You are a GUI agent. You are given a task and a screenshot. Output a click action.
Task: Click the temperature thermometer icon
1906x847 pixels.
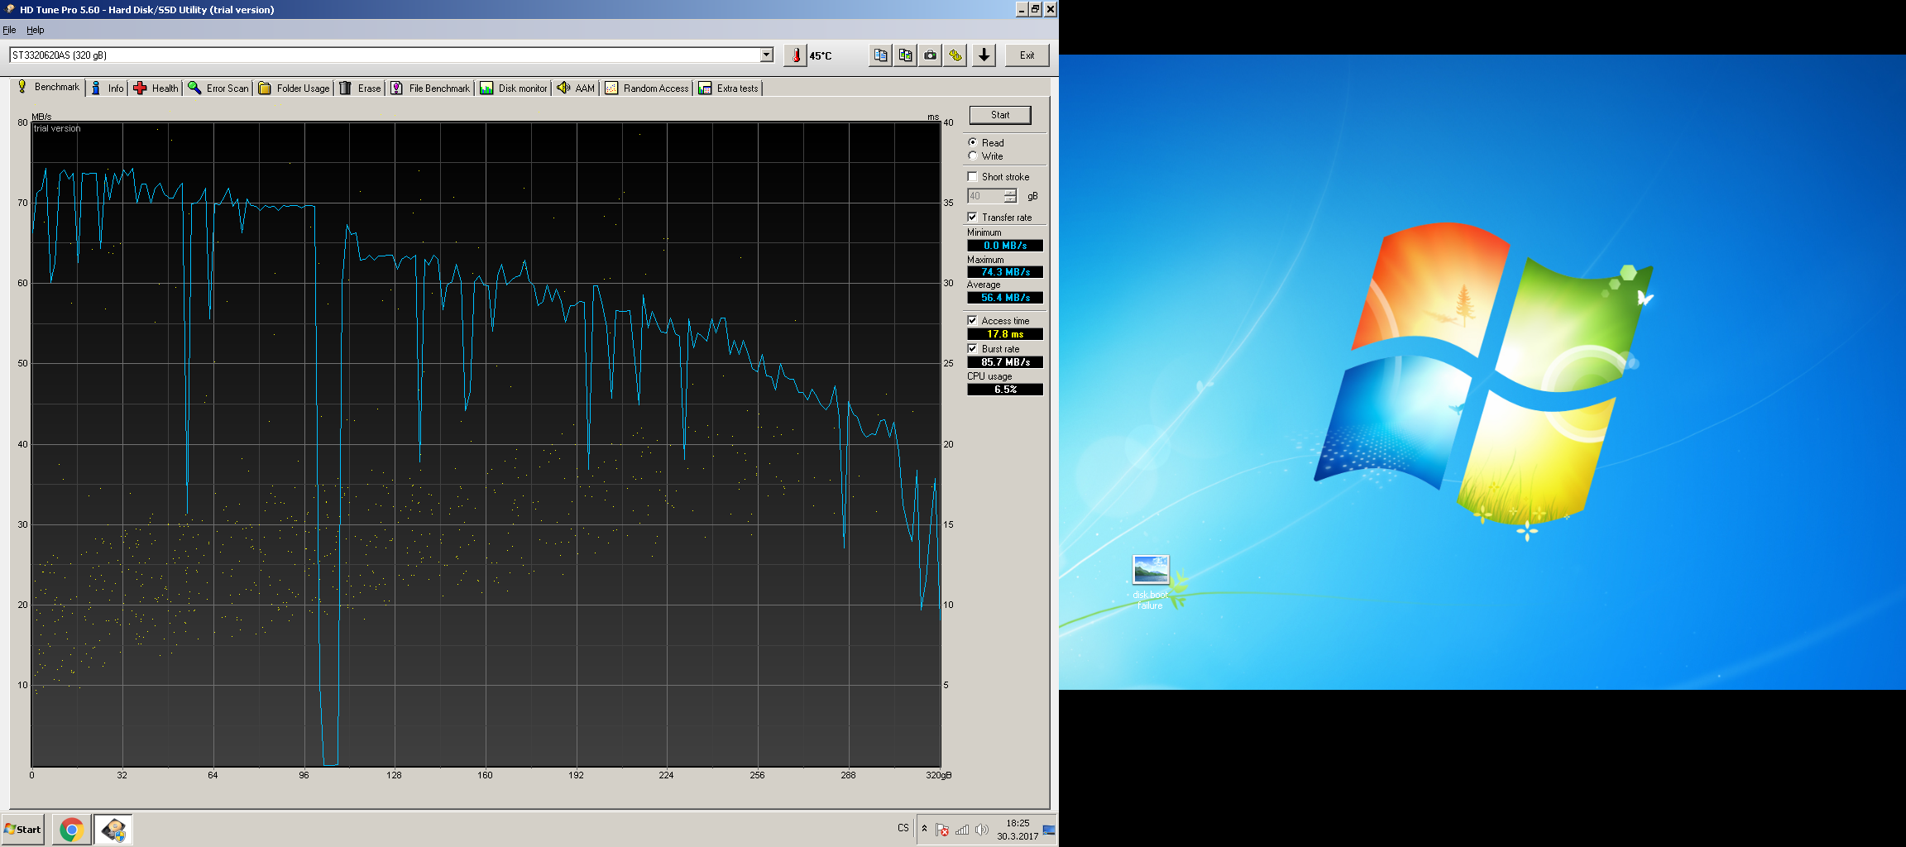pos(795,55)
